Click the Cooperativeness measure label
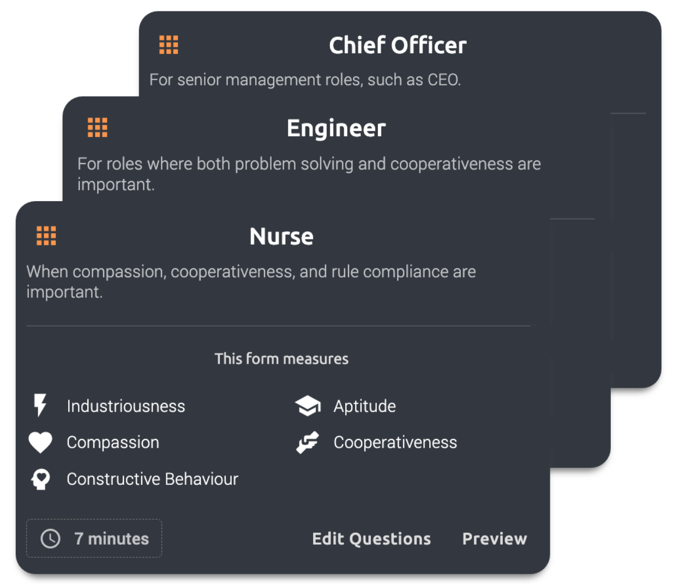This screenshot has width=679, height=584. [x=395, y=442]
